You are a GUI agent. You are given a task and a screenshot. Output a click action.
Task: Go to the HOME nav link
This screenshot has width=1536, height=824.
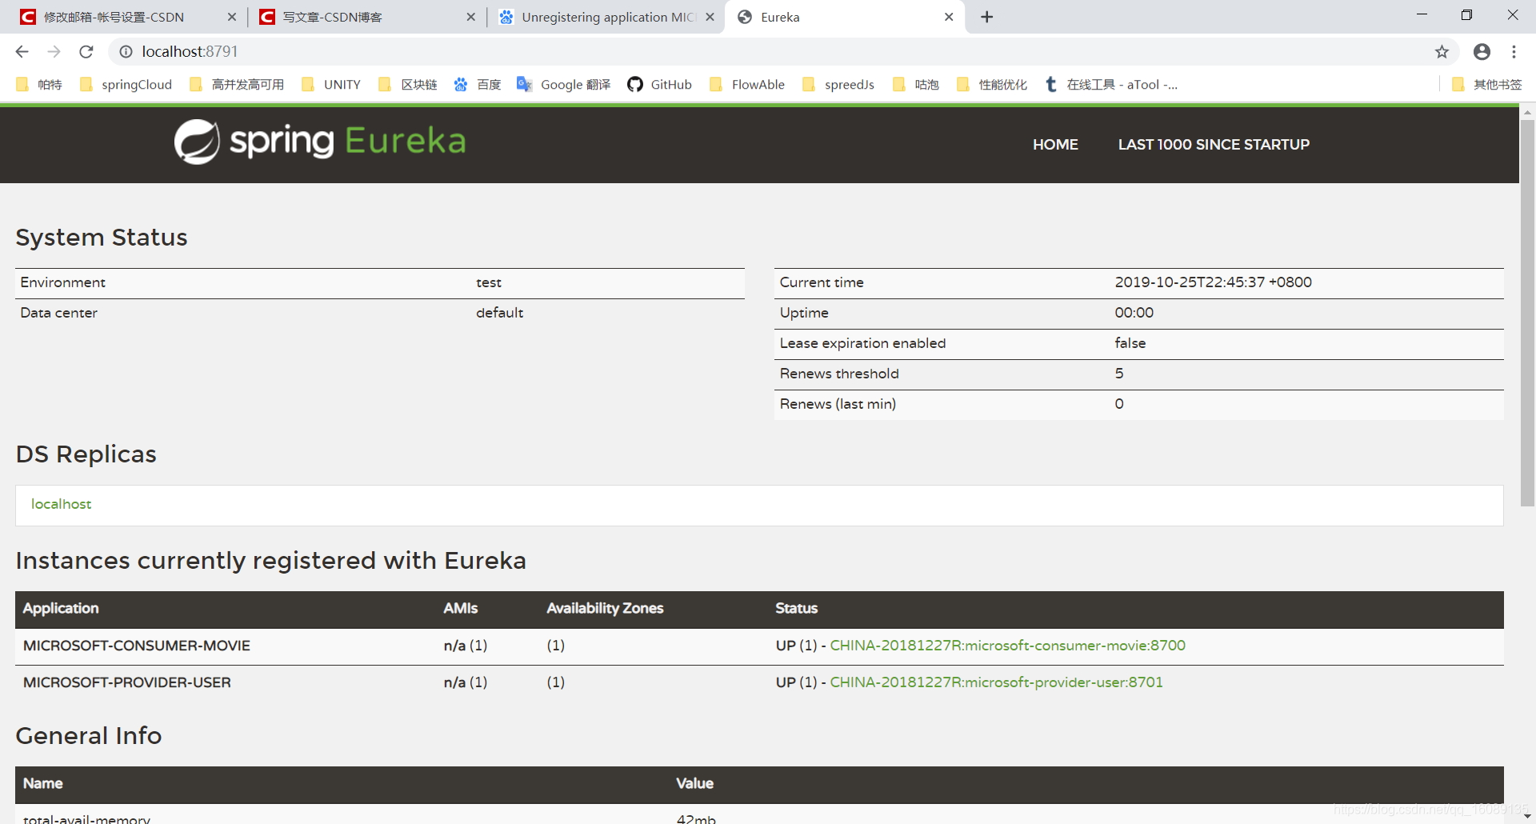click(x=1055, y=145)
